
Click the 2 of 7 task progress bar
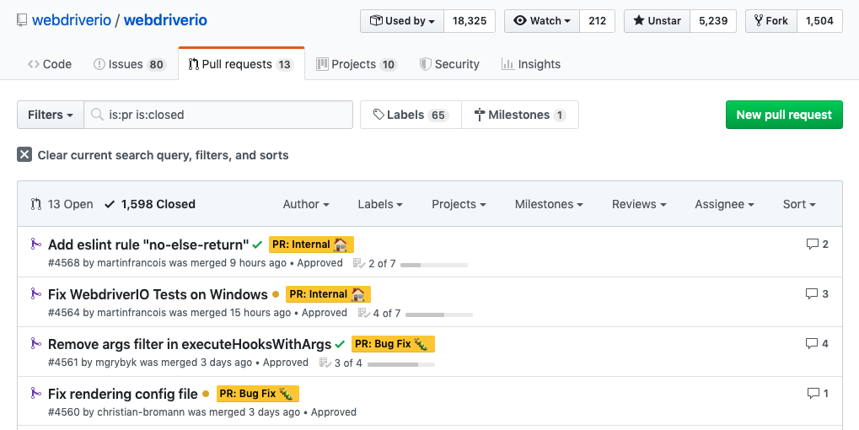pyautogui.click(x=434, y=265)
